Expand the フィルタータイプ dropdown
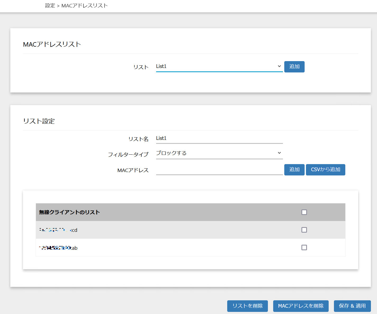 pyautogui.click(x=219, y=153)
